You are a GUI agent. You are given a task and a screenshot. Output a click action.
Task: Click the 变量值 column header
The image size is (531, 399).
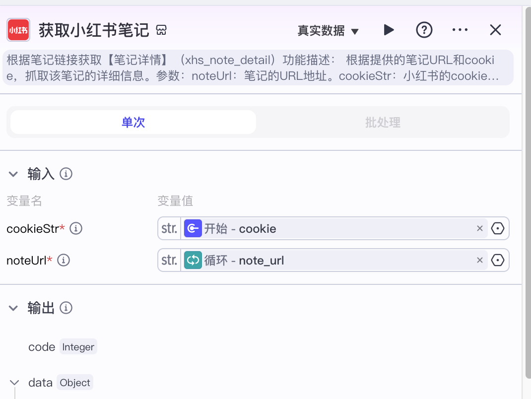coord(175,201)
